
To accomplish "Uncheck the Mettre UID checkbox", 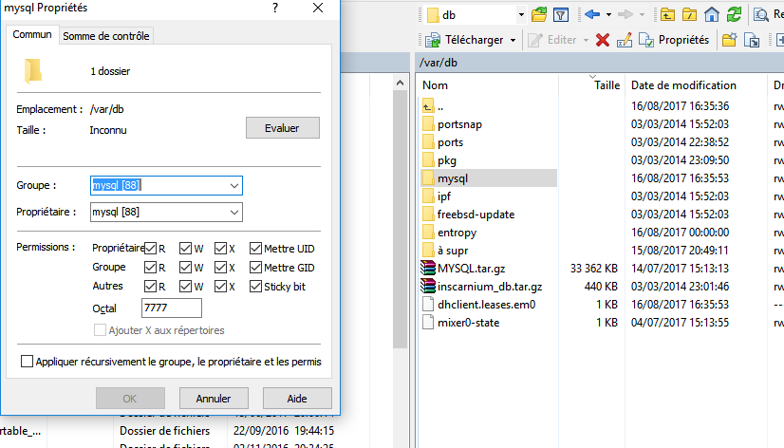I will (255, 248).
